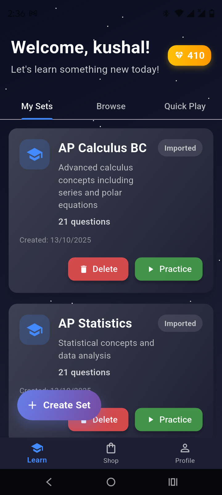
Task: Go to Profile person icon
Action: [185, 448]
